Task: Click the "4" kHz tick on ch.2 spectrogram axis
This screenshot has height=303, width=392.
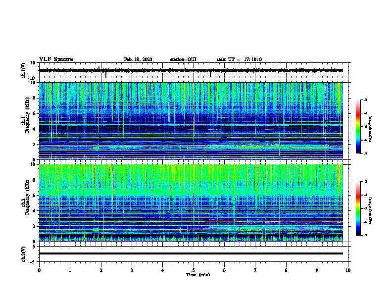Action: [34, 211]
